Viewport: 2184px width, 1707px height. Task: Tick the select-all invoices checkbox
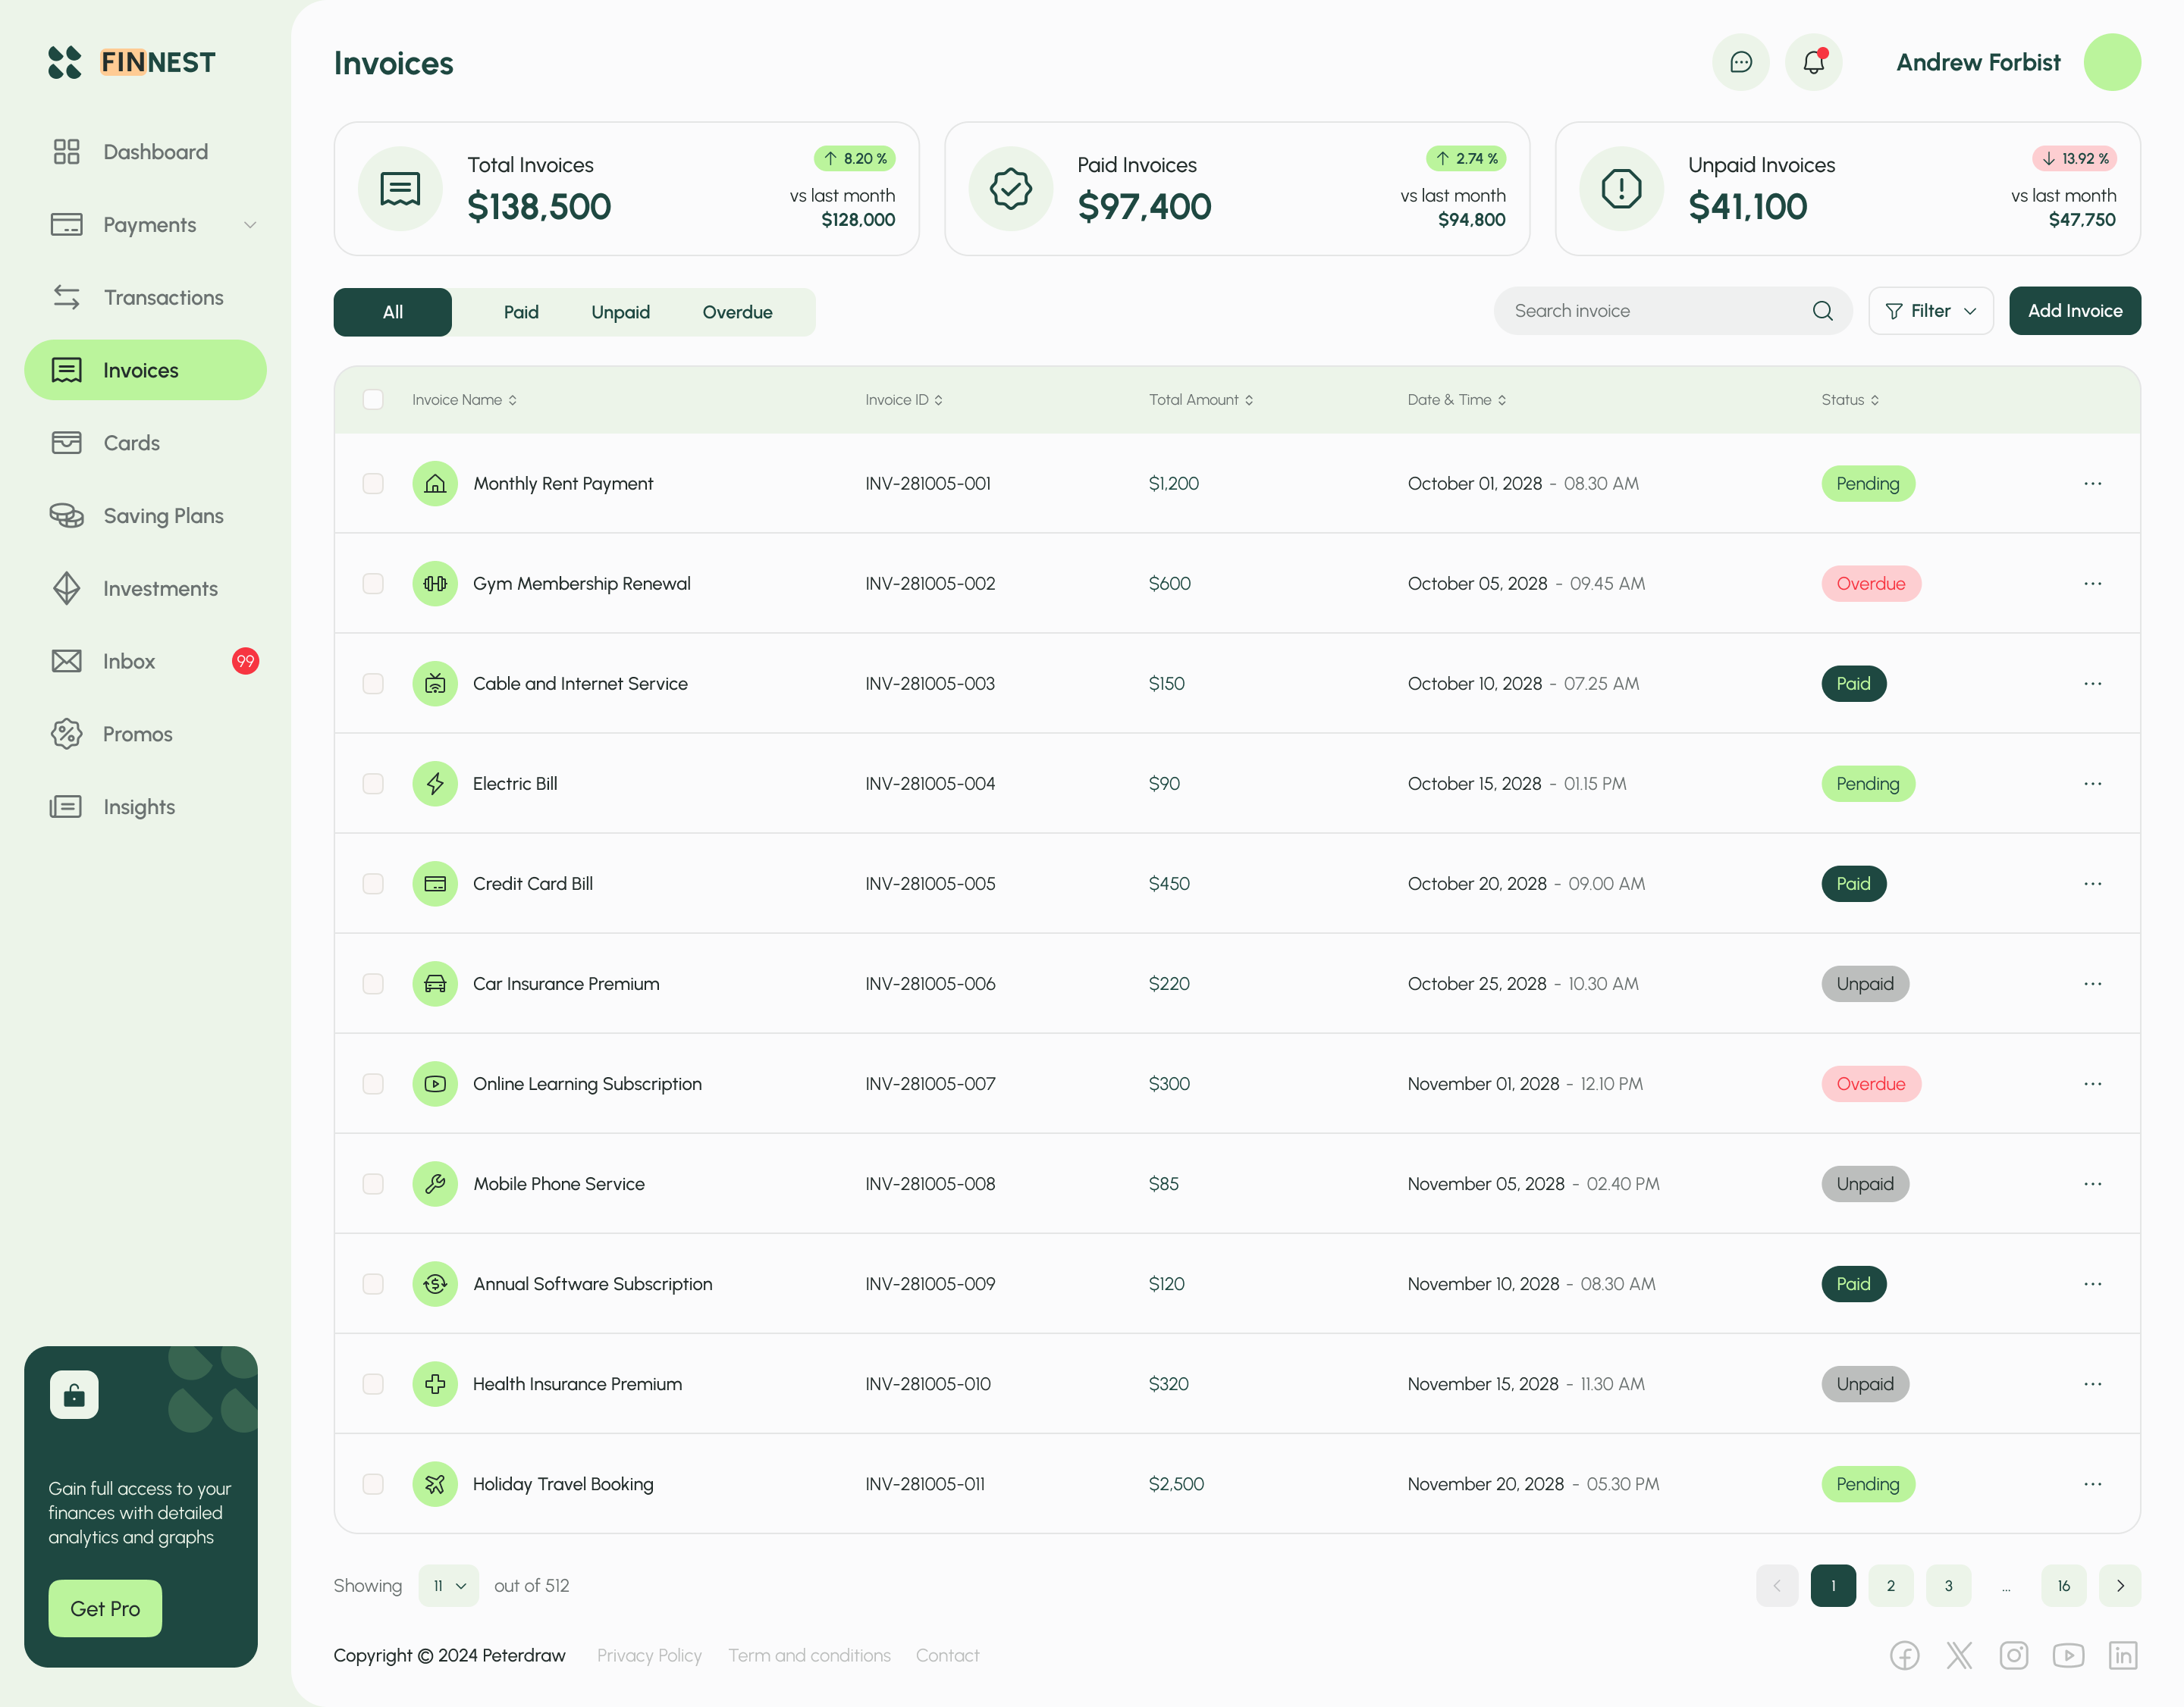point(373,399)
